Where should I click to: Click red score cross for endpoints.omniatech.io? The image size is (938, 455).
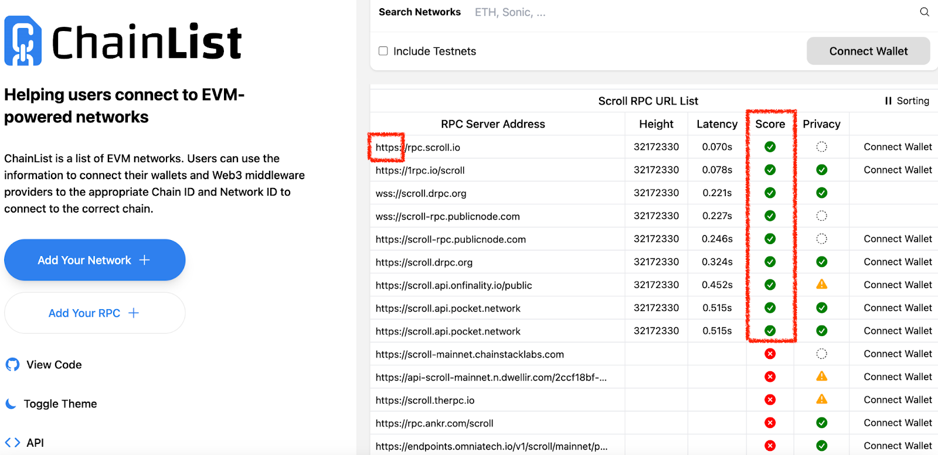click(770, 446)
